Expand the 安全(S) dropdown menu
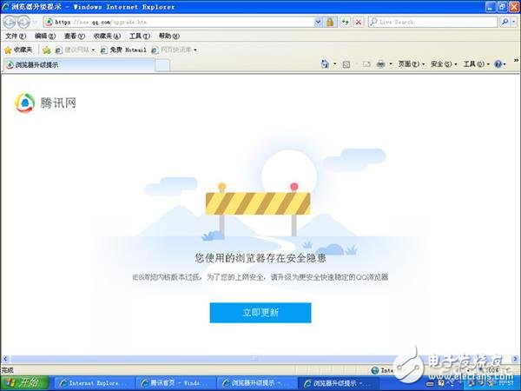 tap(443, 64)
